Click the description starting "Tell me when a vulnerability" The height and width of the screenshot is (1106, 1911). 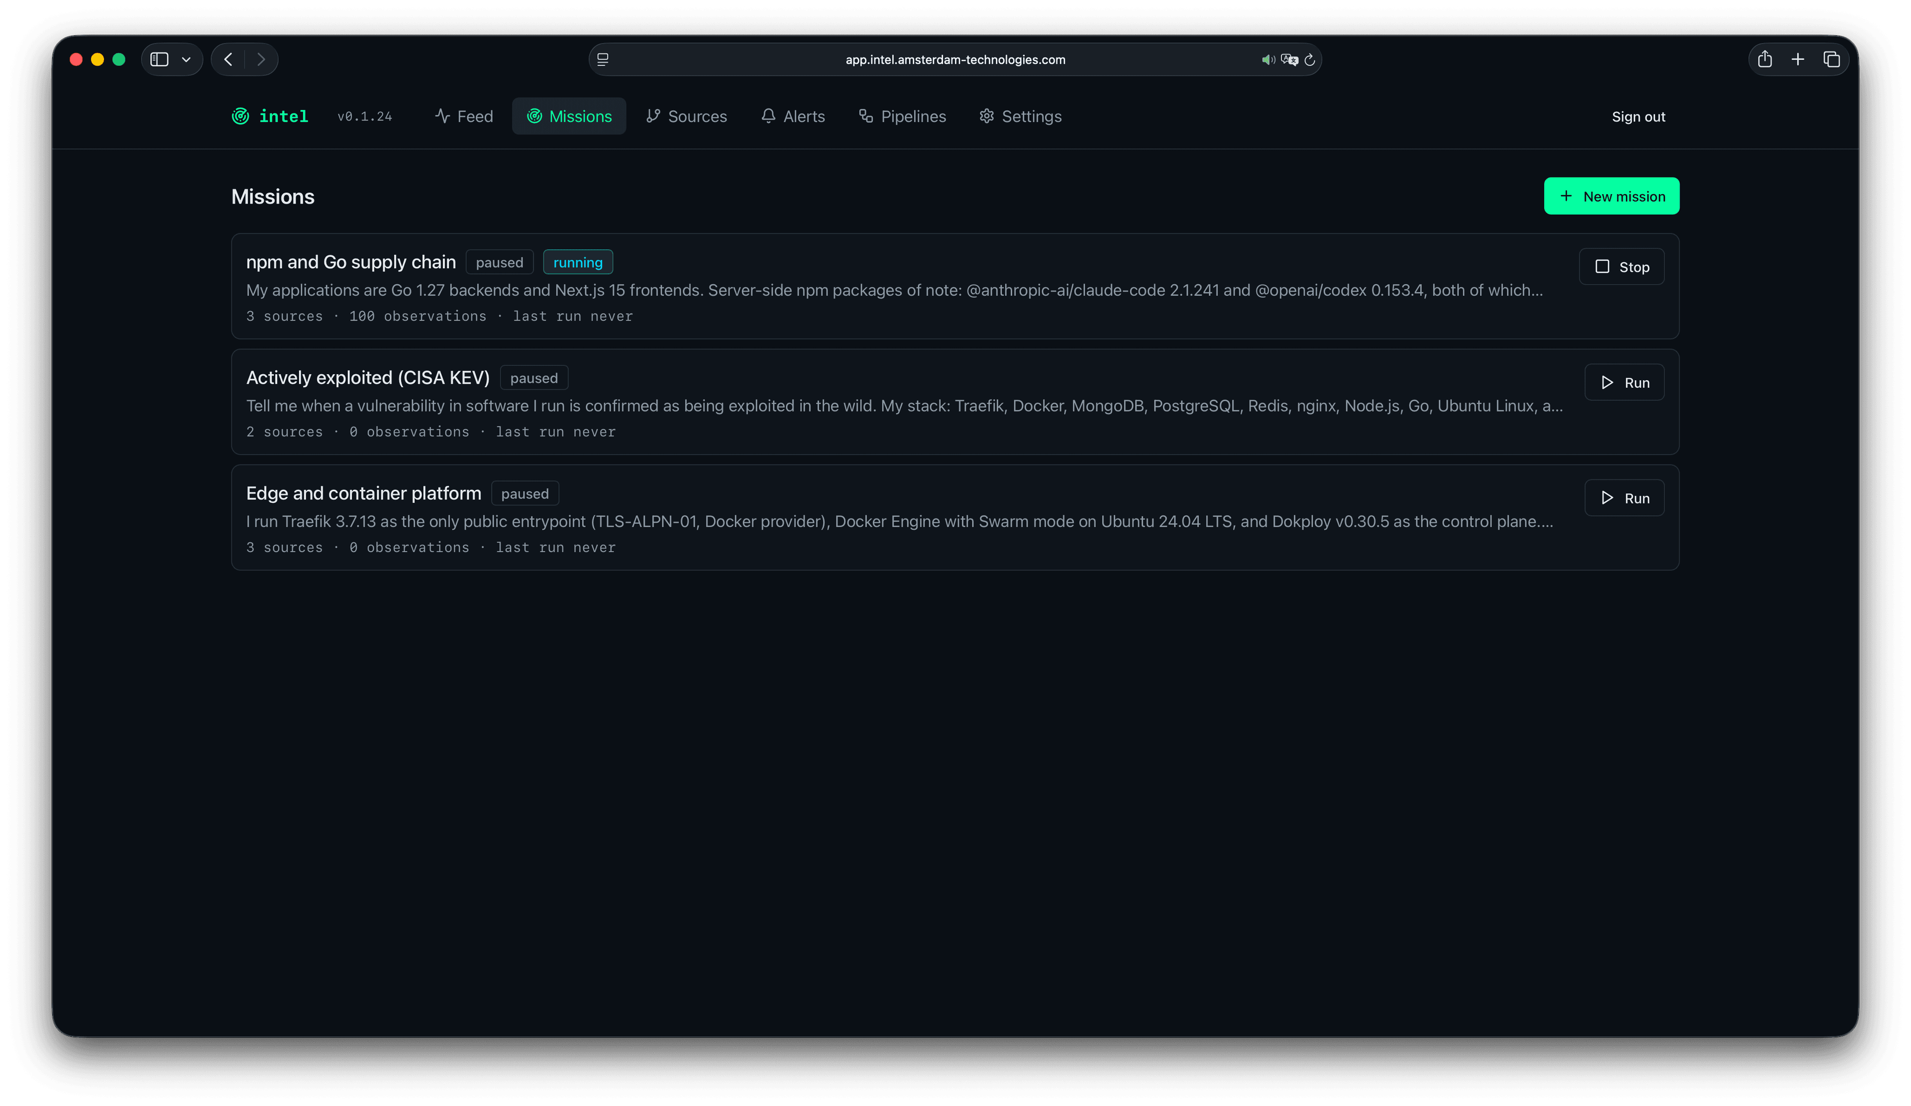pyautogui.click(x=904, y=406)
